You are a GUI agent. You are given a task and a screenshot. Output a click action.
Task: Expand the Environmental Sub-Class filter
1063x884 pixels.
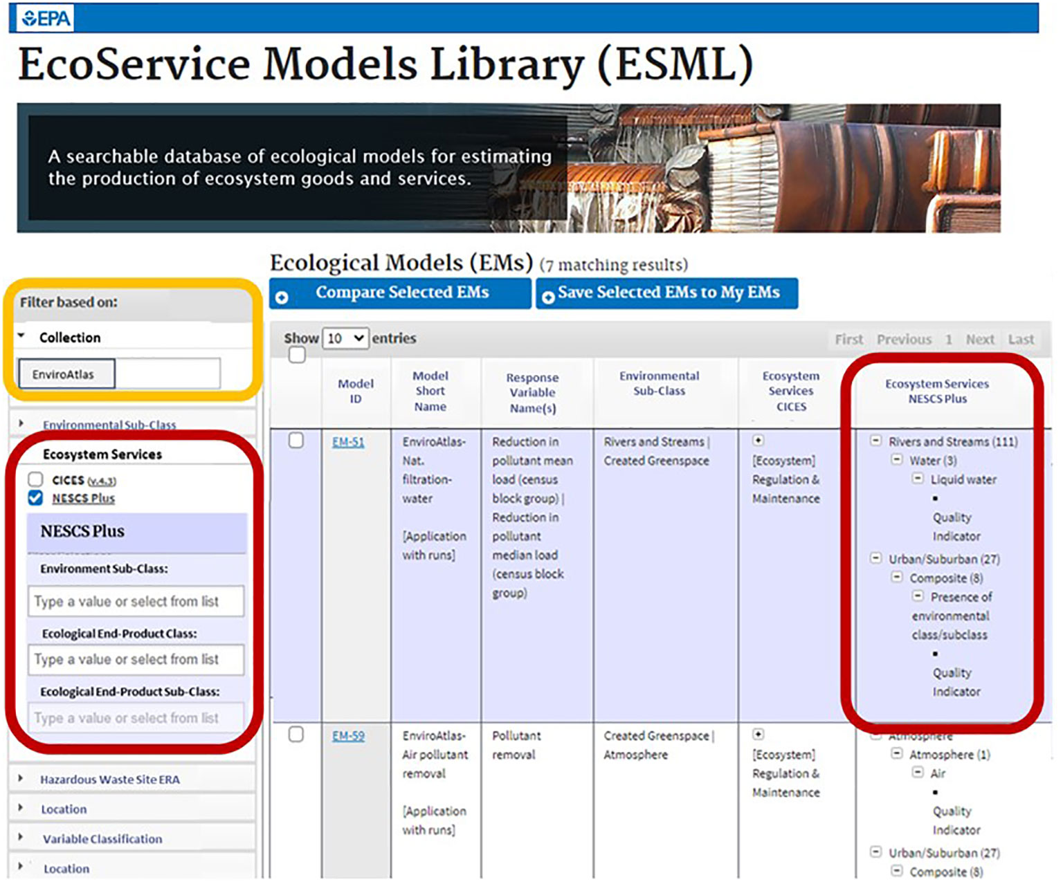click(x=21, y=423)
